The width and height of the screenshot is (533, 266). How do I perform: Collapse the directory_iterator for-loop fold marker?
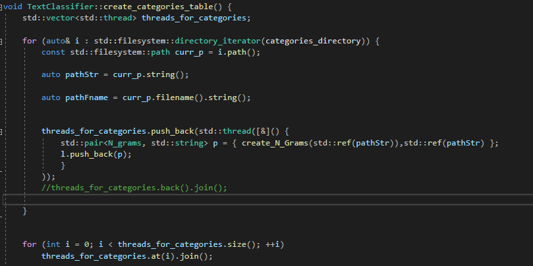pyautogui.click(x=1, y=41)
